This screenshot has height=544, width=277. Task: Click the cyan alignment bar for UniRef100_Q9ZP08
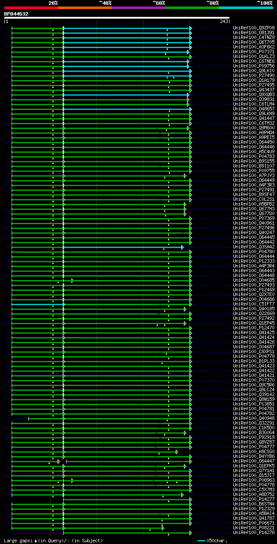tap(127, 28)
